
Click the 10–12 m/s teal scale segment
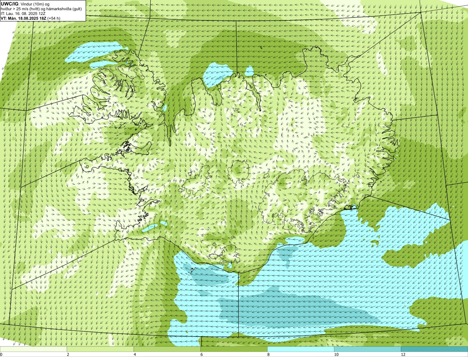tap(368, 349)
